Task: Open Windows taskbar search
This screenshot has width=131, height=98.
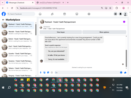Action: (x=9, y=88)
